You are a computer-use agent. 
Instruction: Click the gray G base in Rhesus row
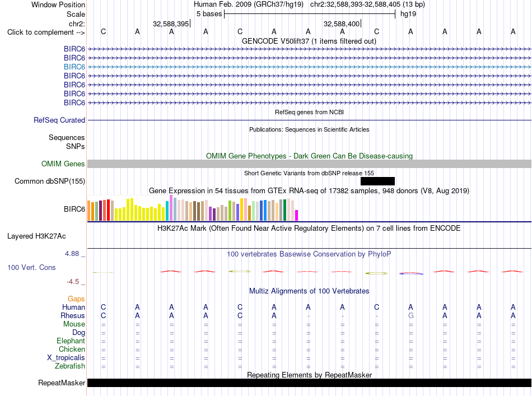(411, 315)
